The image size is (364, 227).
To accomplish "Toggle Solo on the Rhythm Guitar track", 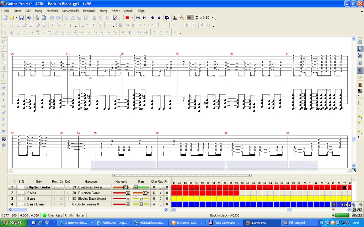I will pyautogui.click(x=19, y=187).
